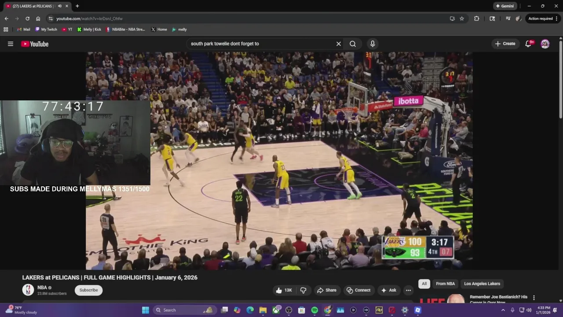The width and height of the screenshot is (563, 317).
Task: Open File Explorer from the taskbar
Action: tap(263, 310)
